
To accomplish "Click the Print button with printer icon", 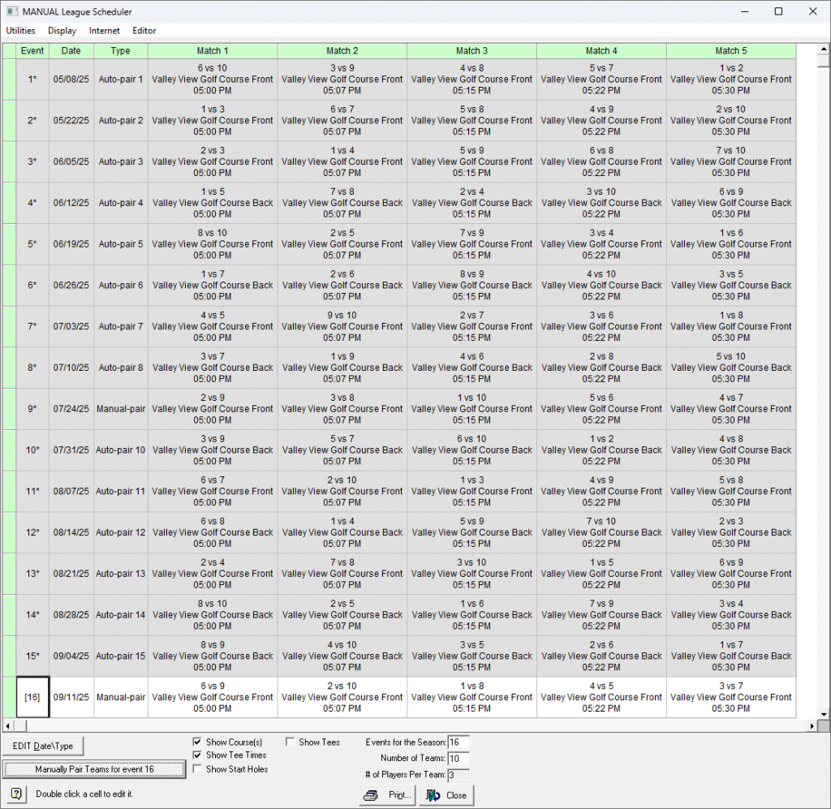I will [387, 795].
